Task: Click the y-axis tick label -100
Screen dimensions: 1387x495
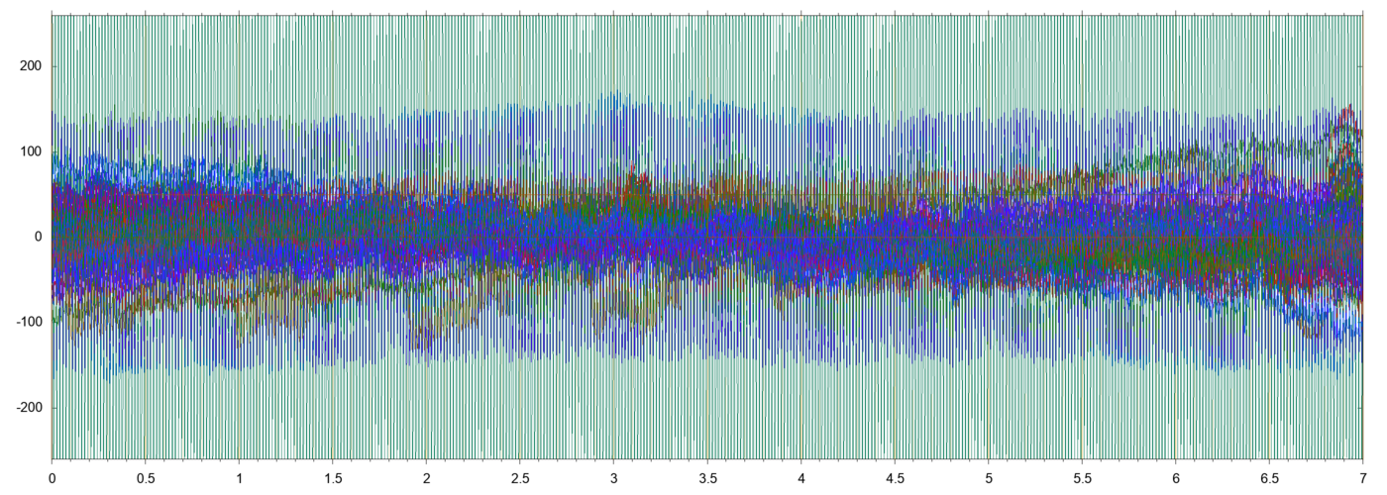Action: pyautogui.click(x=30, y=323)
